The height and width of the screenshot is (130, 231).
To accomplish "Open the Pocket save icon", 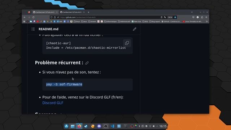I will point(193,17).
